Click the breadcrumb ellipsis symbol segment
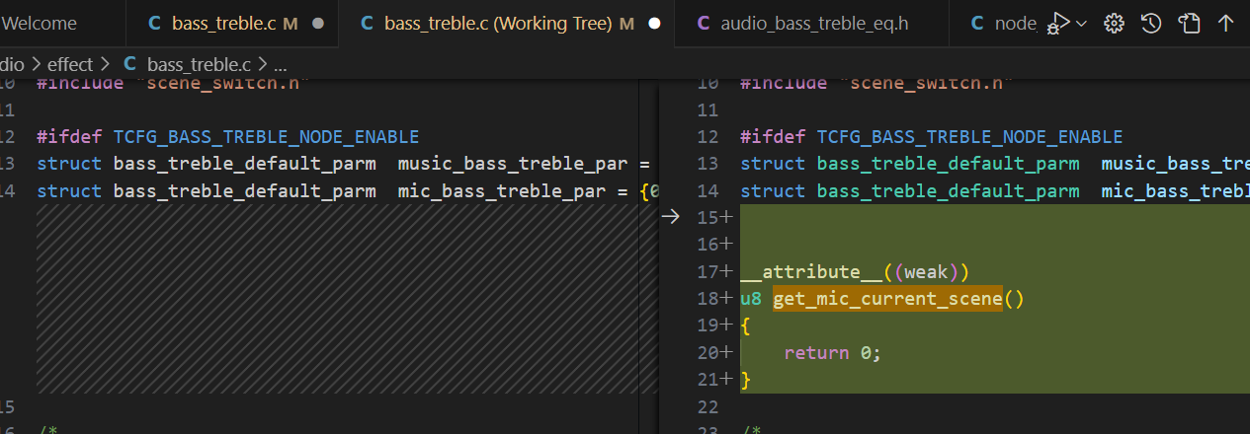Image resolution: width=1250 pixels, height=434 pixels. coord(280,65)
